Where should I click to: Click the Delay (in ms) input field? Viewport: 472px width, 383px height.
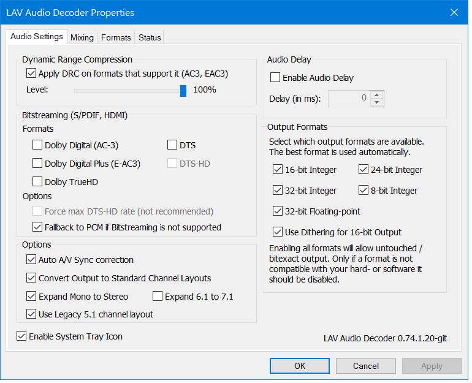(x=349, y=99)
